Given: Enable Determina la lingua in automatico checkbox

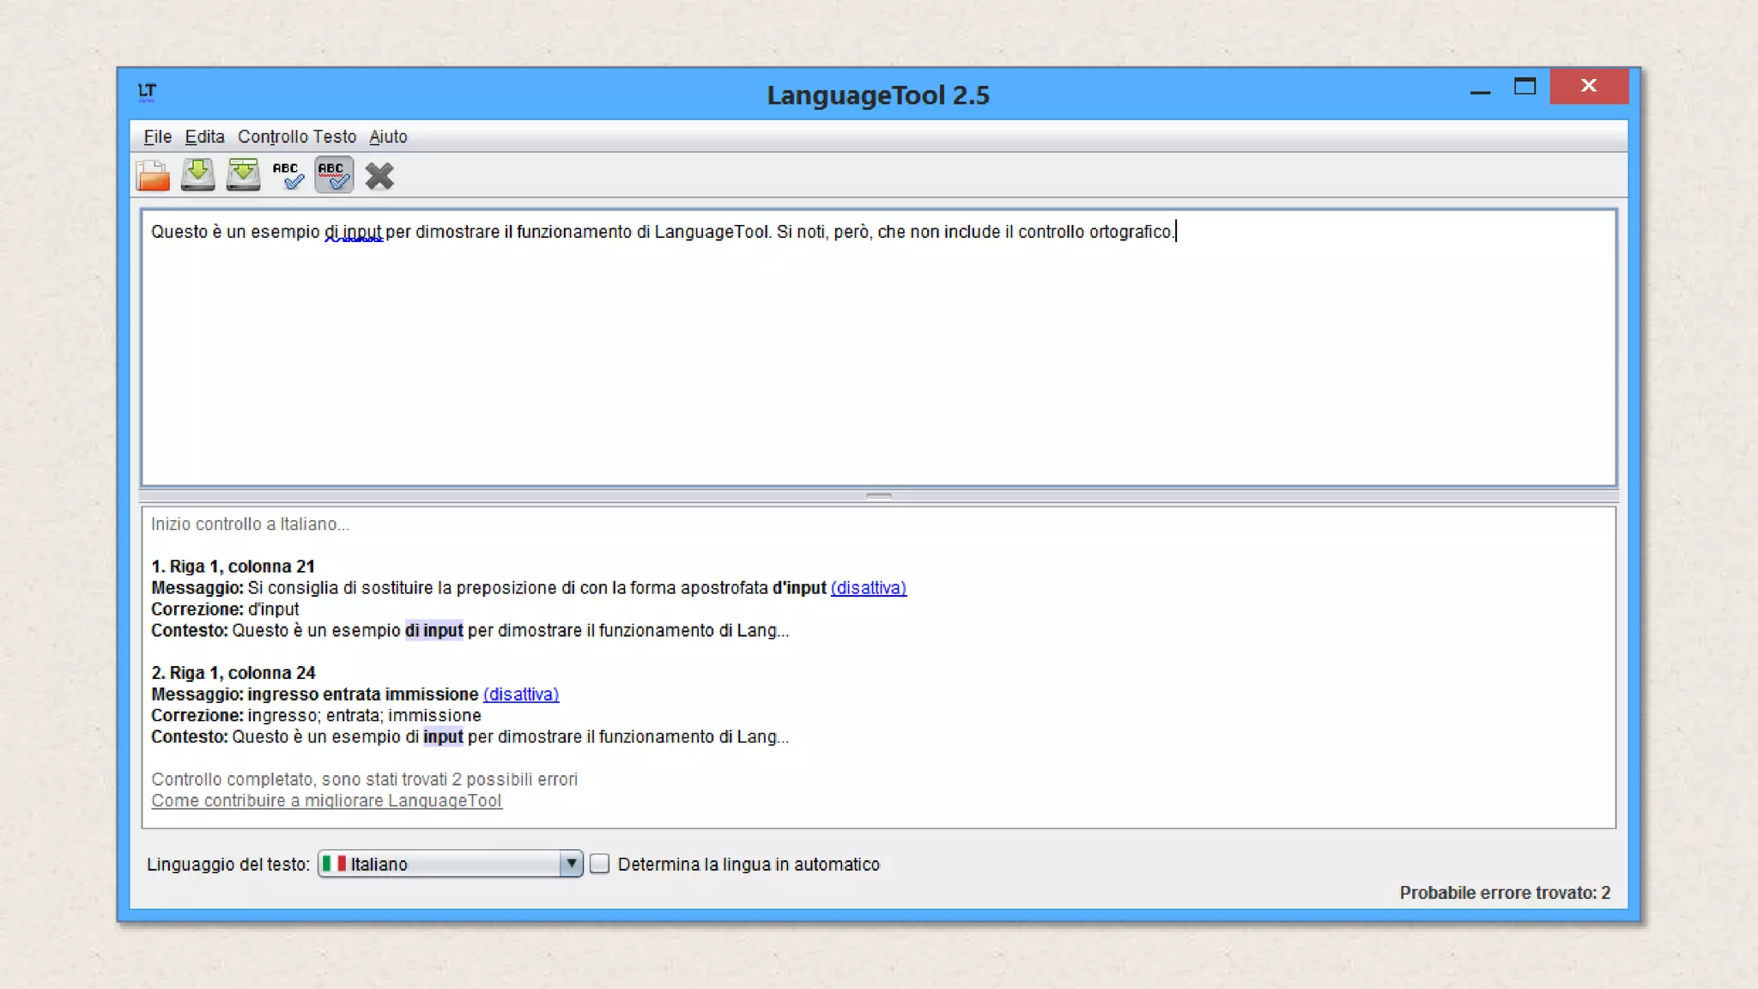Looking at the screenshot, I should 600,864.
